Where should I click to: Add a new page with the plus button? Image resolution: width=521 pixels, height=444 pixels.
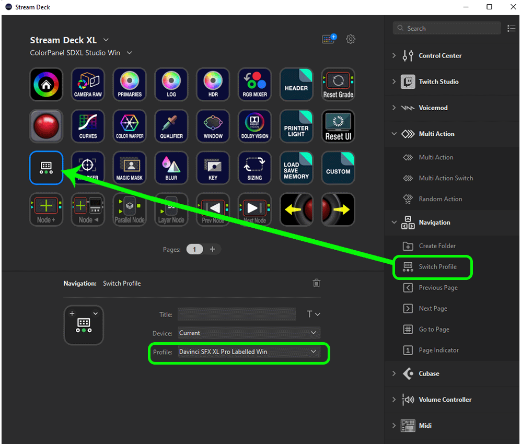pos(213,249)
